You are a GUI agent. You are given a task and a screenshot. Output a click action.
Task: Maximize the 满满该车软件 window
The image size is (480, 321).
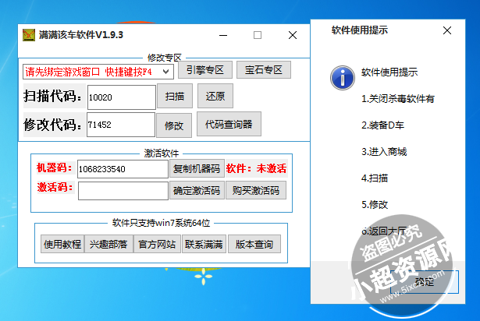click(258, 35)
